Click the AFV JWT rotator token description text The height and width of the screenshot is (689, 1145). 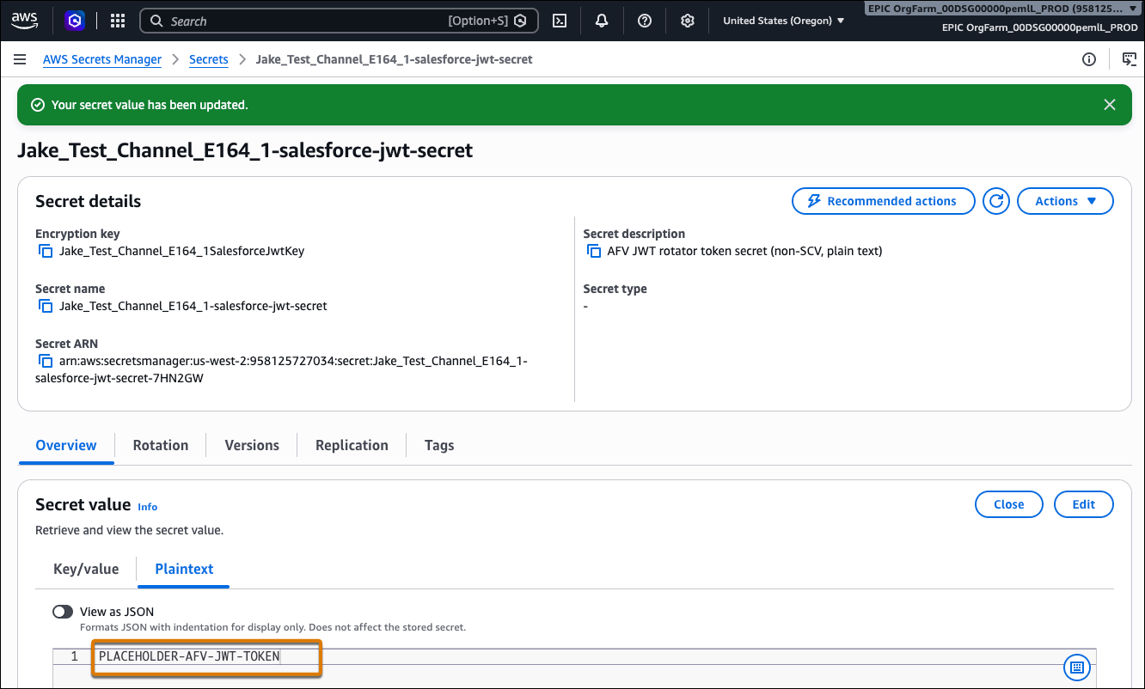point(744,252)
